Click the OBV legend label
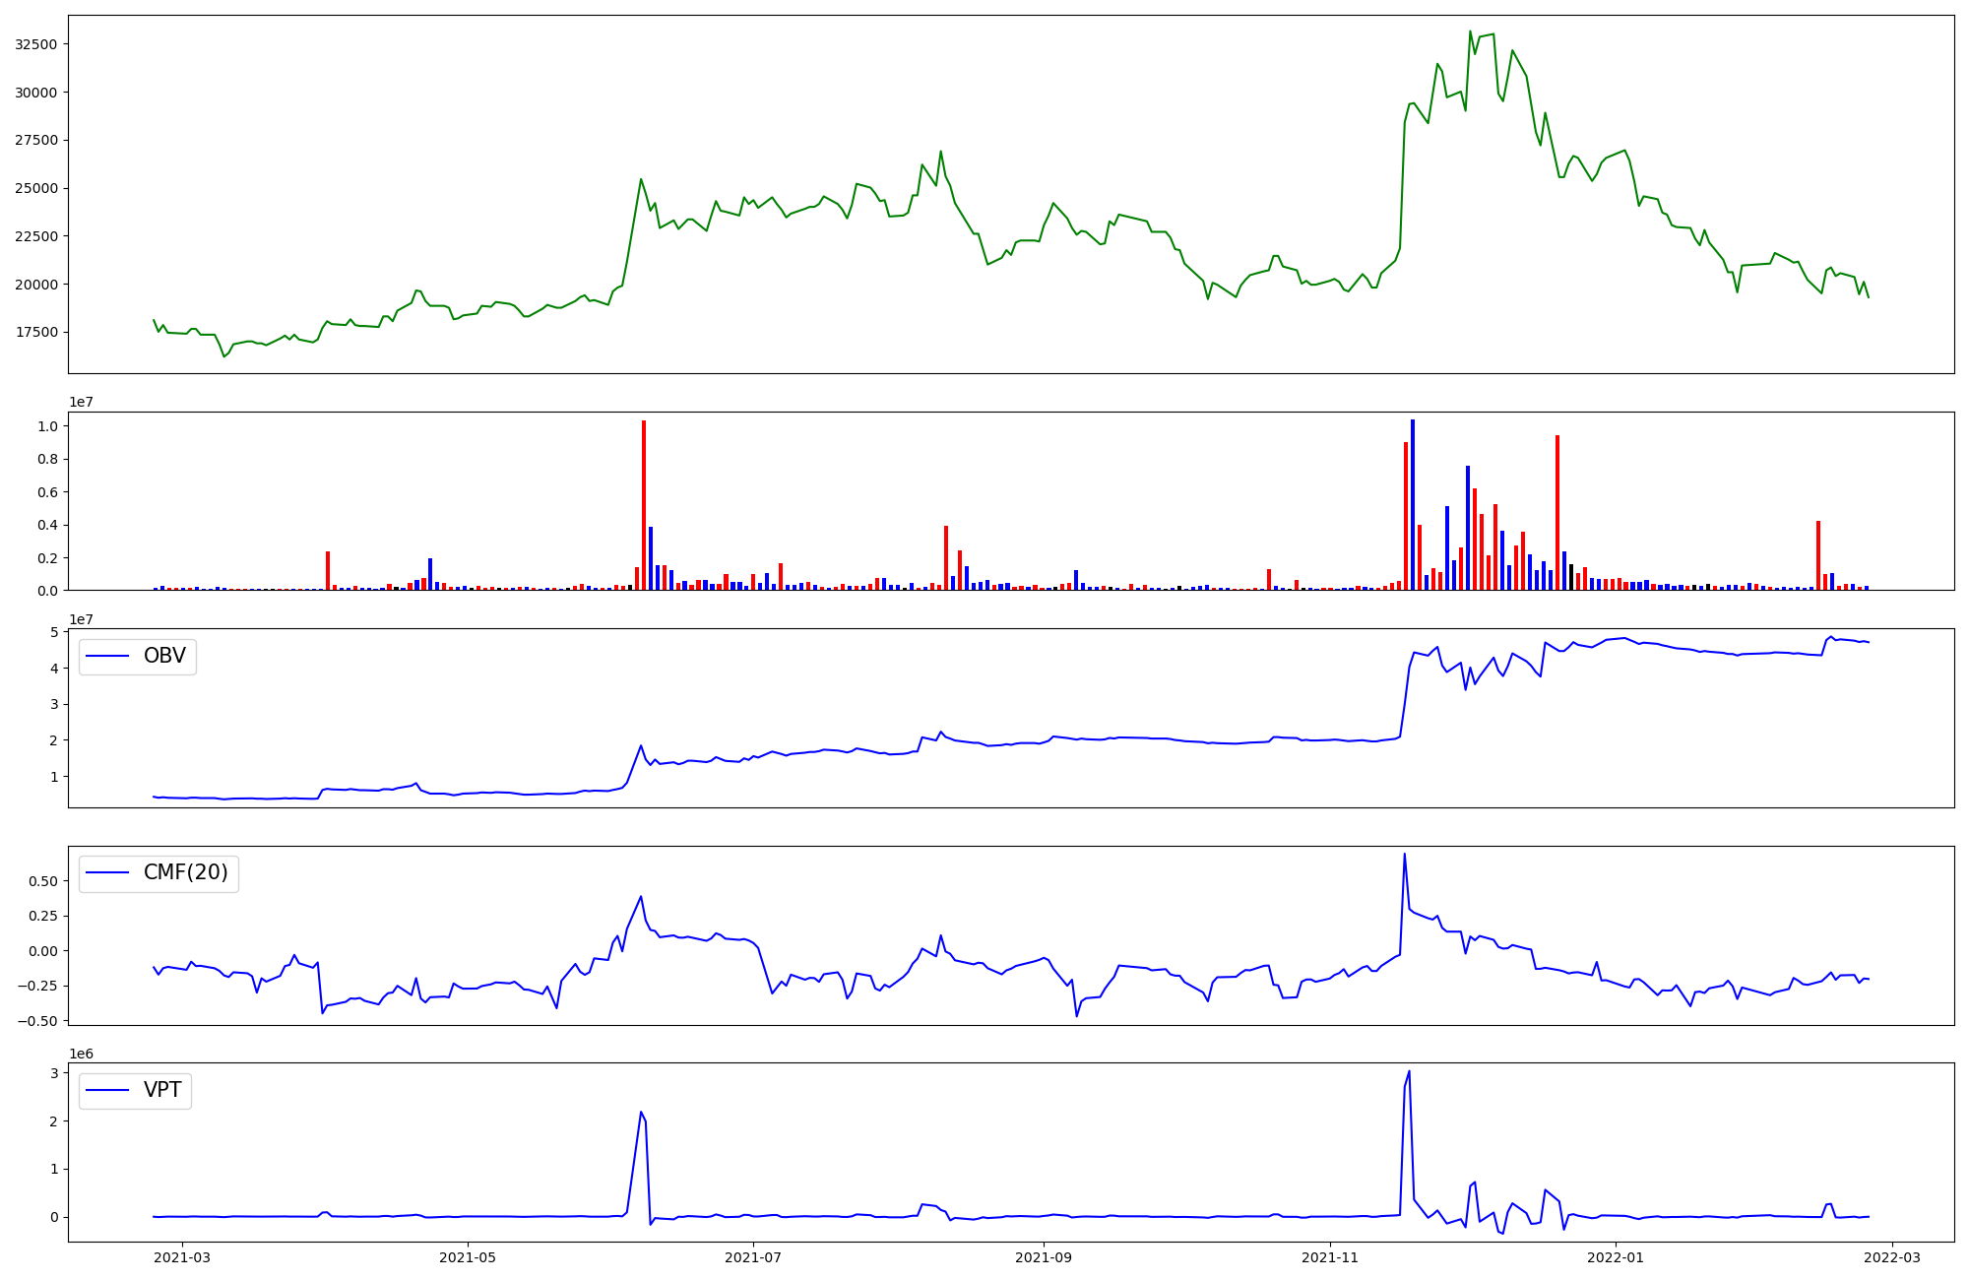Viewport: 1969px width, 1280px height. [x=164, y=656]
